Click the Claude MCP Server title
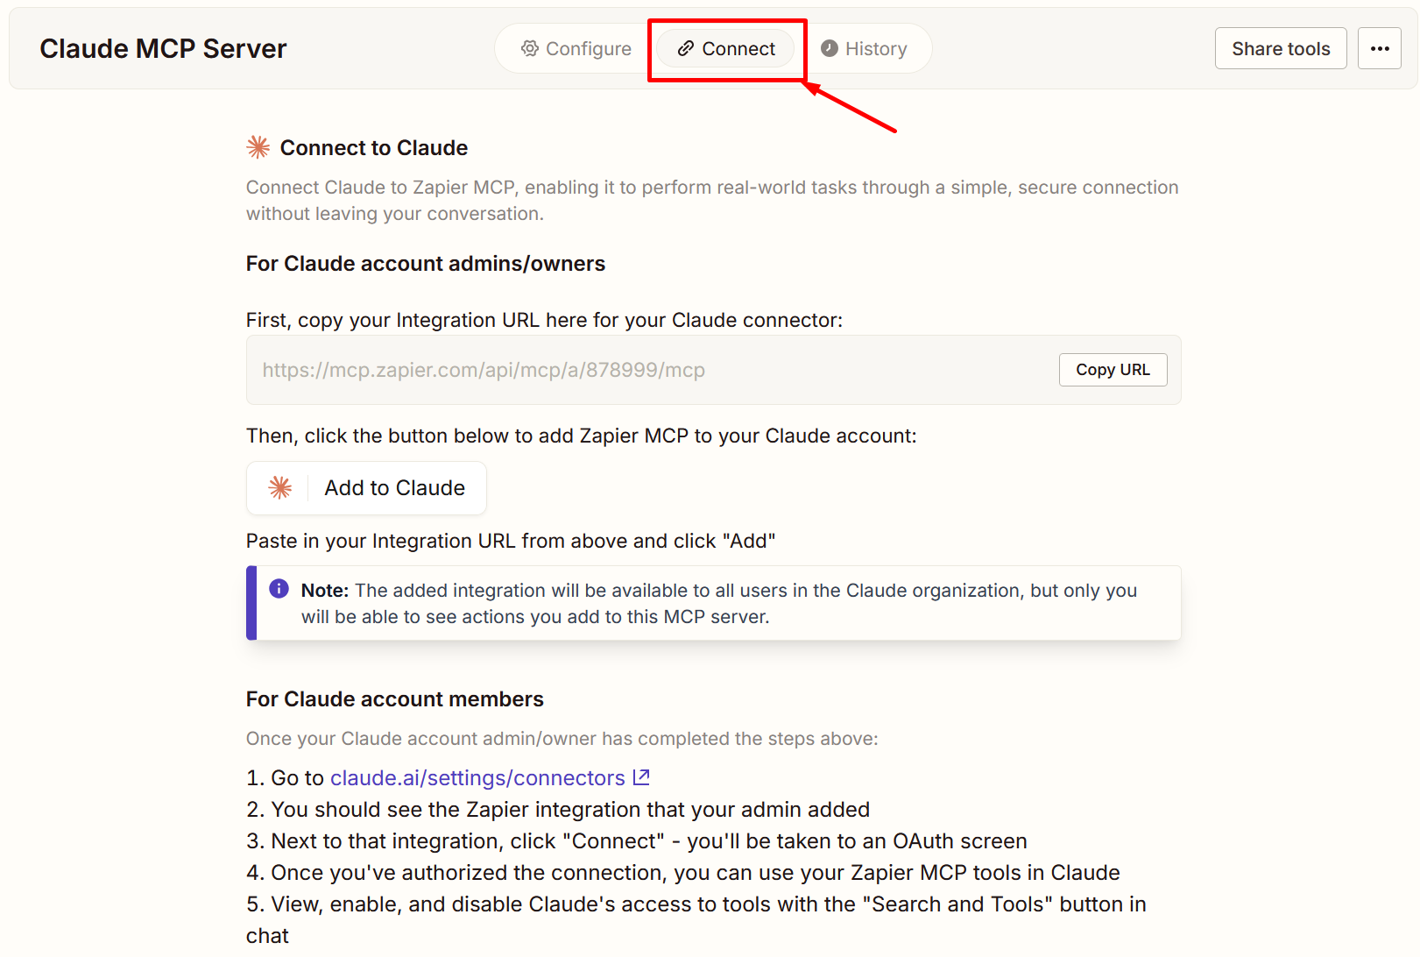Image resolution: width=1420 pixels, height=957 pixels. pos(163,49)
